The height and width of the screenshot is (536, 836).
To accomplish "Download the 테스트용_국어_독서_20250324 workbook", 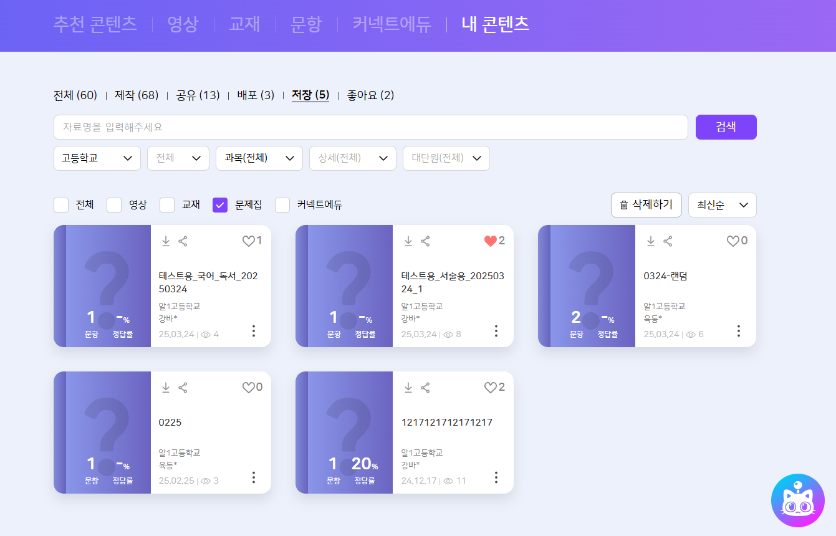I will click(166, 241).
